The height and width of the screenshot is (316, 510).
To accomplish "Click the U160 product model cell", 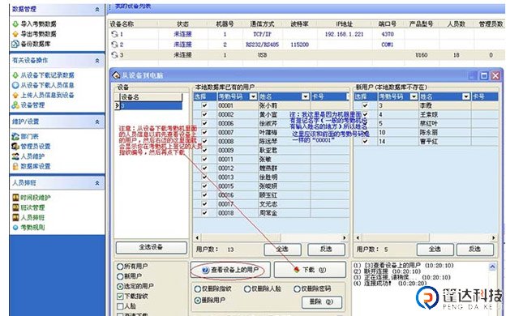I will click(421, 55).
